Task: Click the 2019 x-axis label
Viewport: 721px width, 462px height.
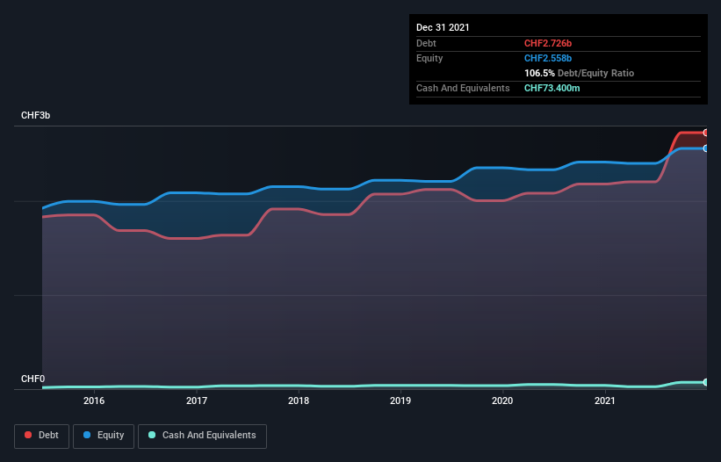Action: click(400, 401)
